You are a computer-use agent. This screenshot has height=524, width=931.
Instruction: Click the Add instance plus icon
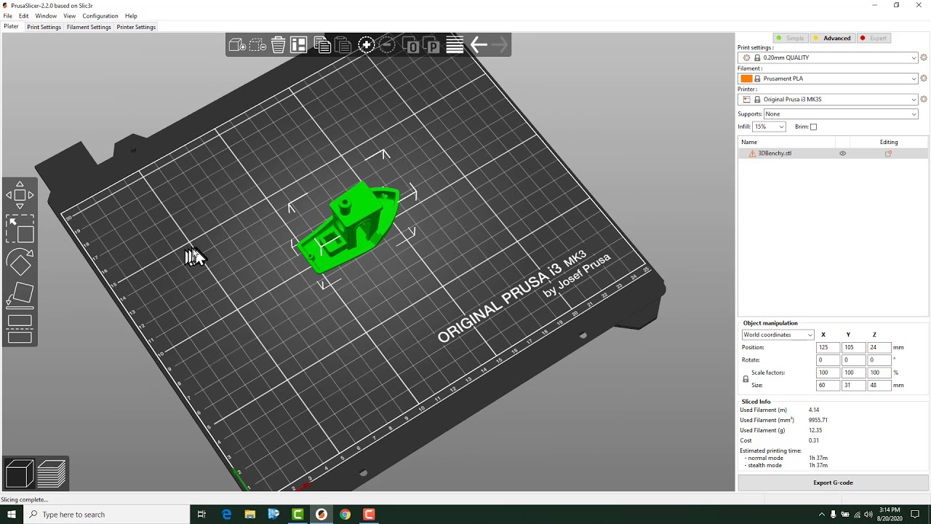click(x=367, y=45)
